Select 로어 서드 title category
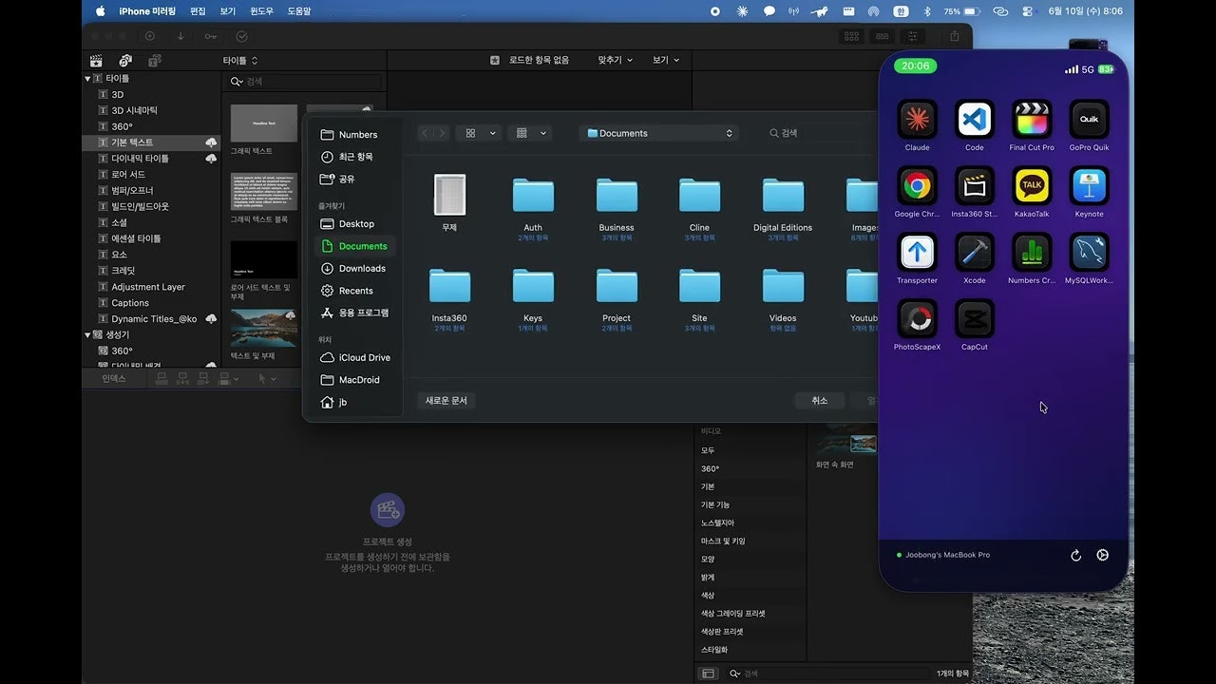Image resolution: width=1216 pixels, height=684 pixels. coord(152,175)
